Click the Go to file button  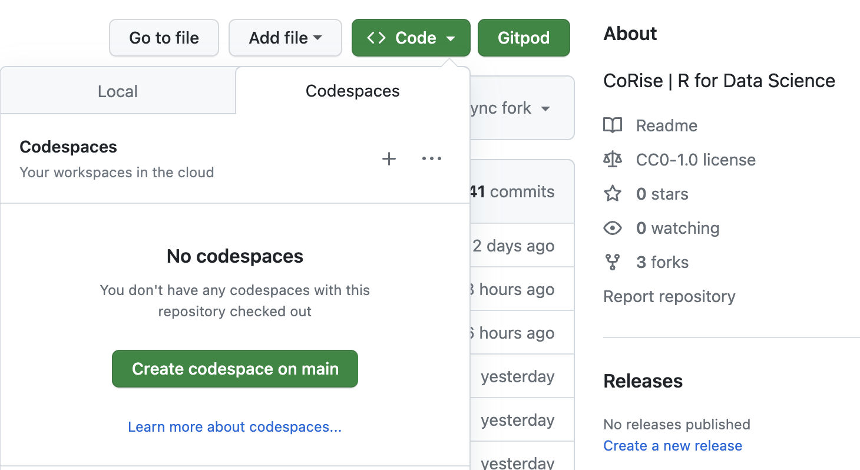click(164, 38)
